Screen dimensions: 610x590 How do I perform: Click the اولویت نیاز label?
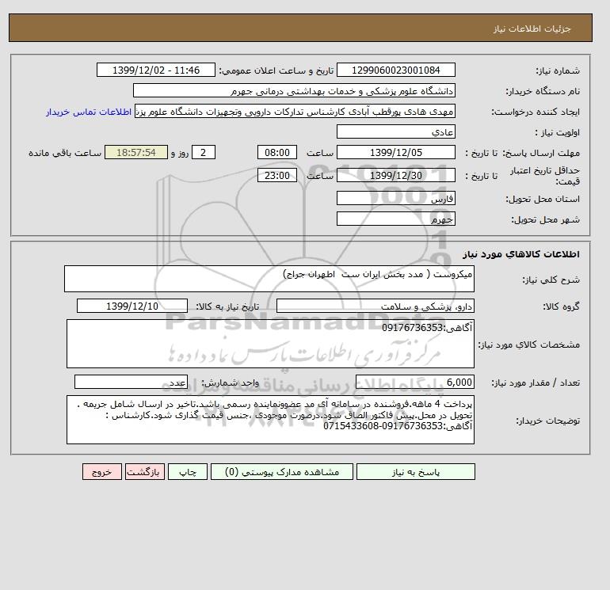pos(557,132)
